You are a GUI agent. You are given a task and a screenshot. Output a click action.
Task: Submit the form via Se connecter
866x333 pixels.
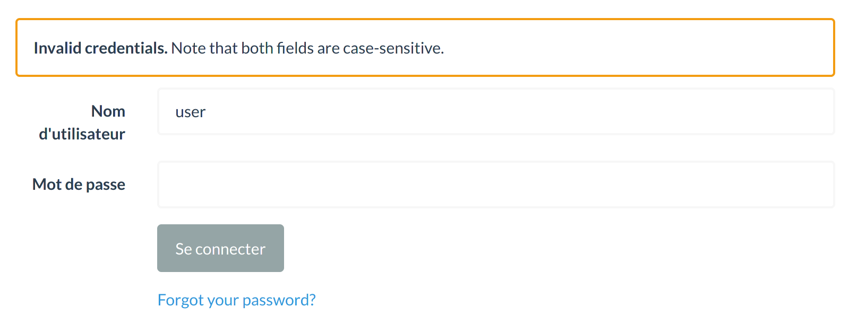(220, 248)
